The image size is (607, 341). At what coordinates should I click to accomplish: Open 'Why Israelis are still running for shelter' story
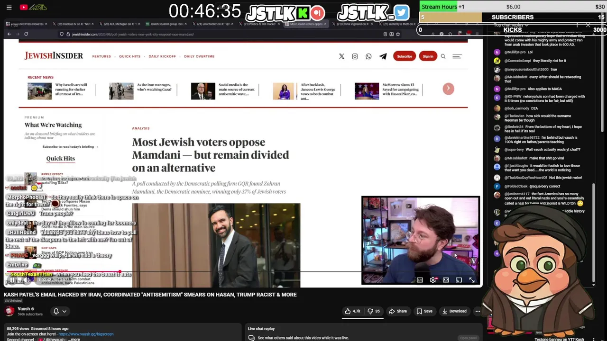(71, 90)
